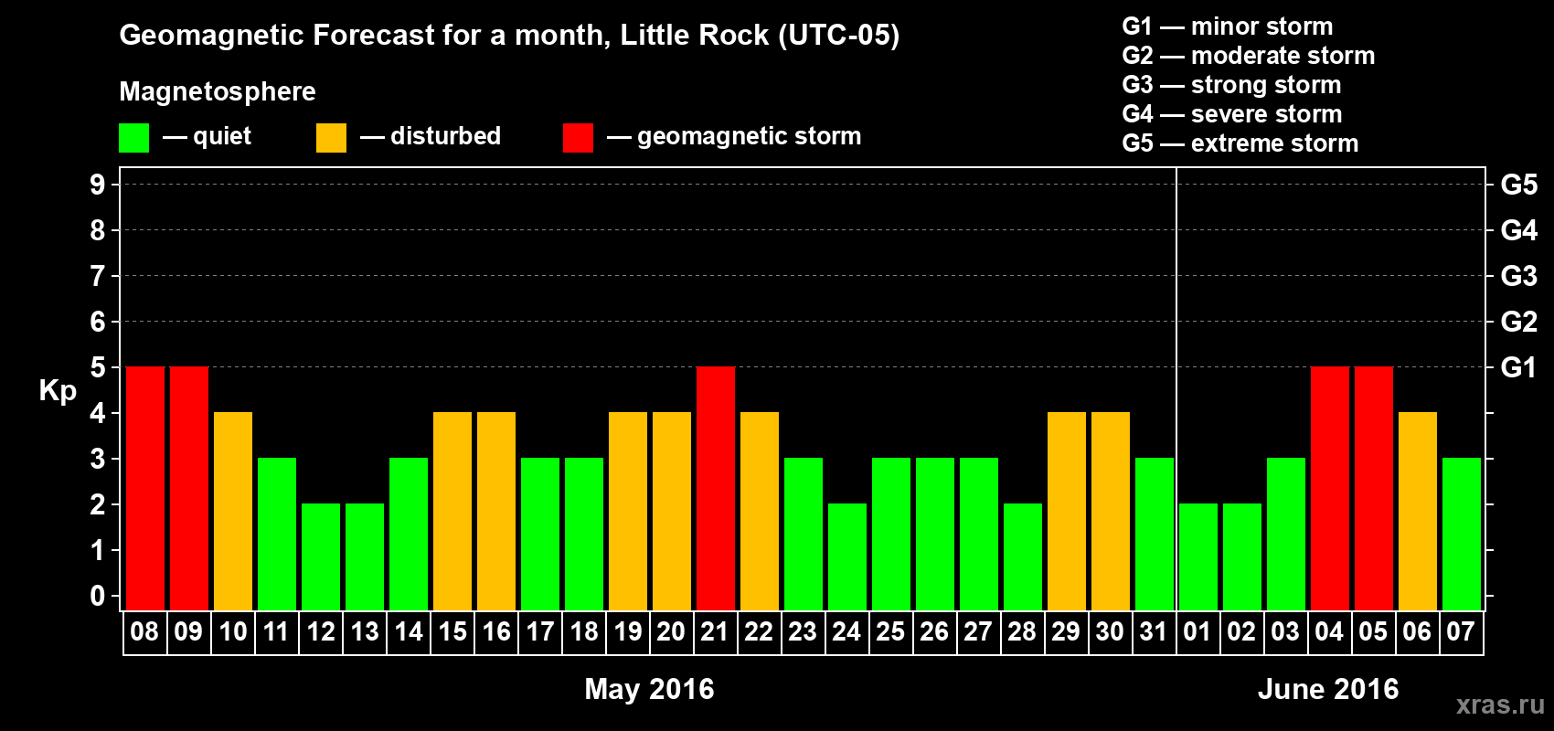This screenshot has width=1554, height=731.
Task: Click the G3 storm level axis label
Action: pos(1518,276)
